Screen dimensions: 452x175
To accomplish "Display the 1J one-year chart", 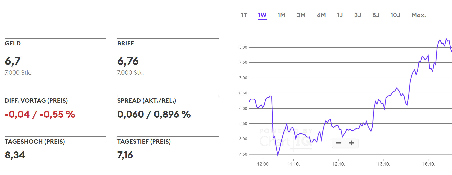I will click(340, 15).
